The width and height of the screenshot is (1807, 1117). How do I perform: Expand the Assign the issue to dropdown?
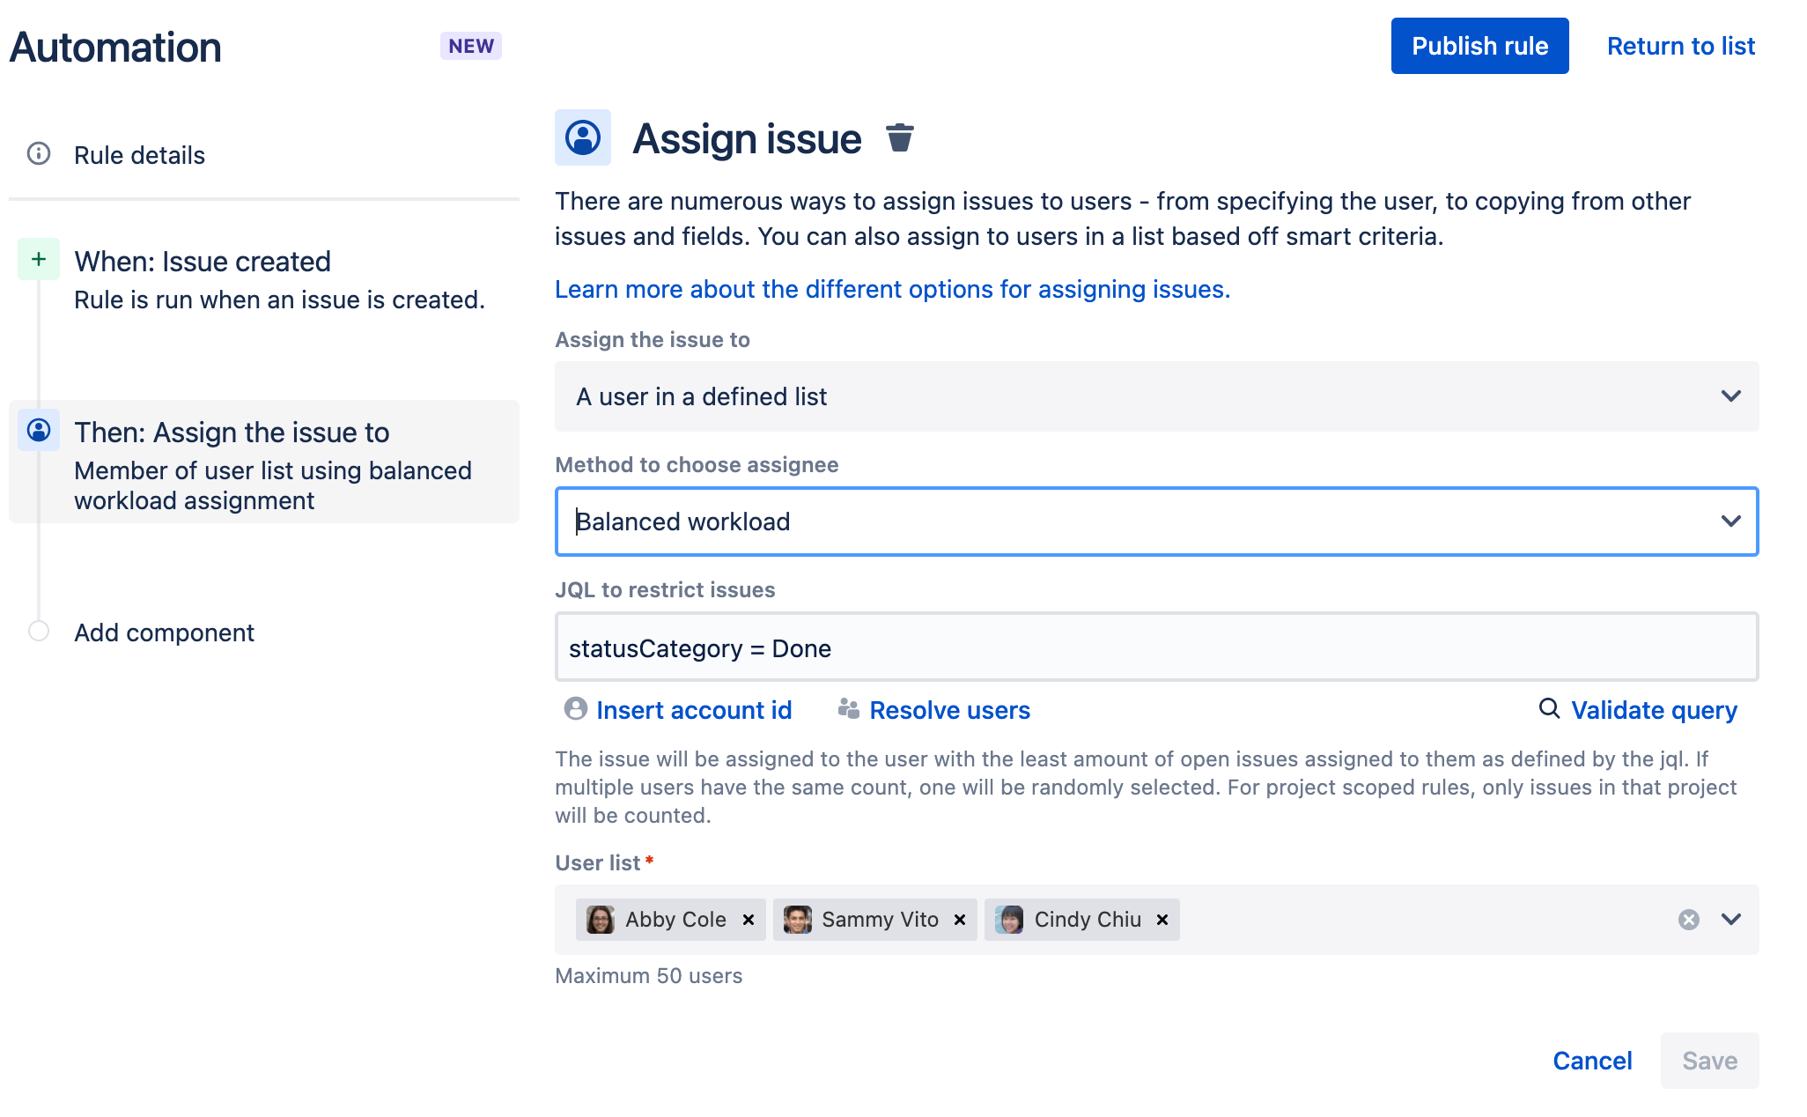click(x=1733, y=396)
